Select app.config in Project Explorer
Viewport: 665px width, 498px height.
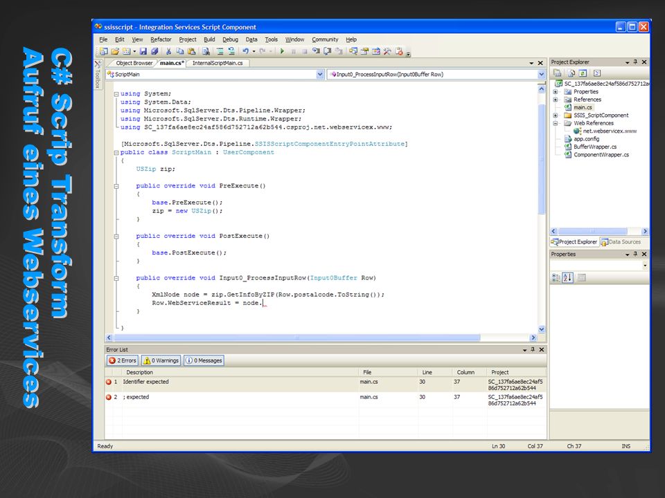(x=586, y=139)
